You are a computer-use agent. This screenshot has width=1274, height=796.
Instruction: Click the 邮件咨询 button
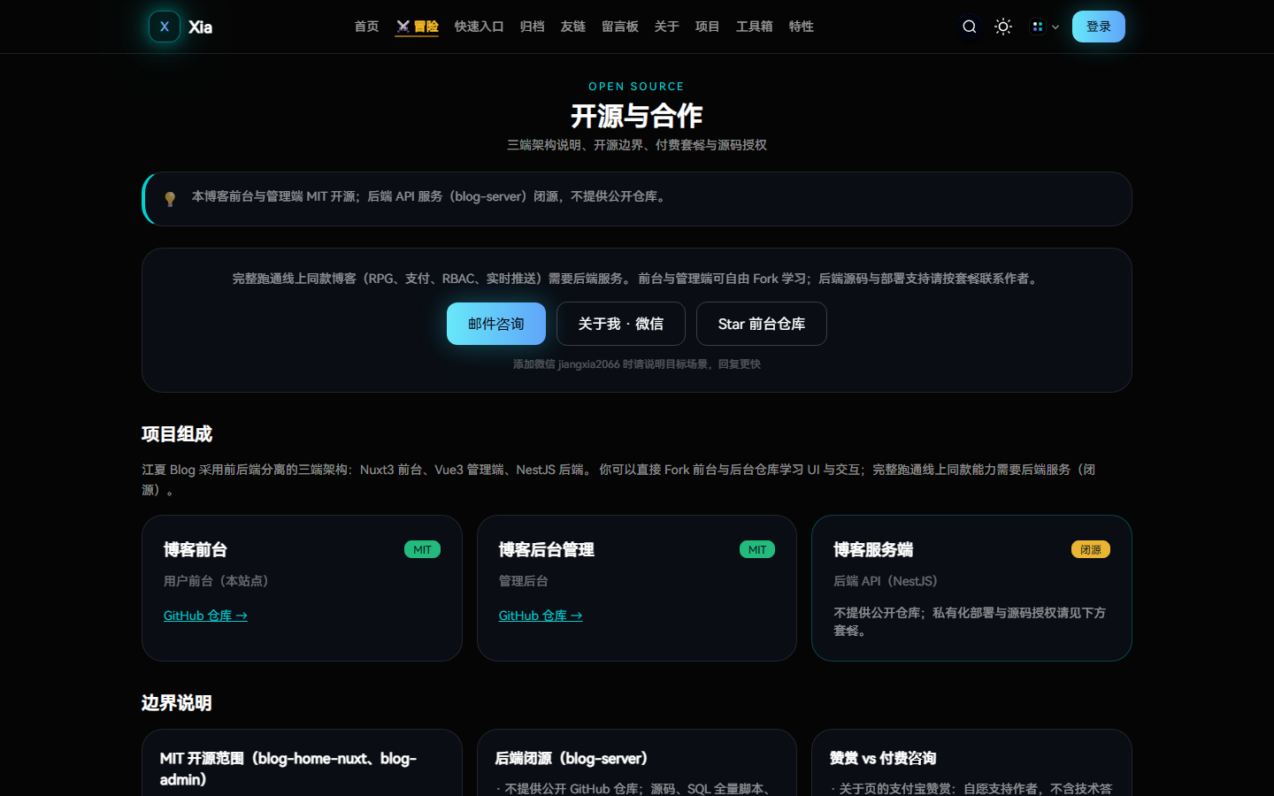coord(496,324)
